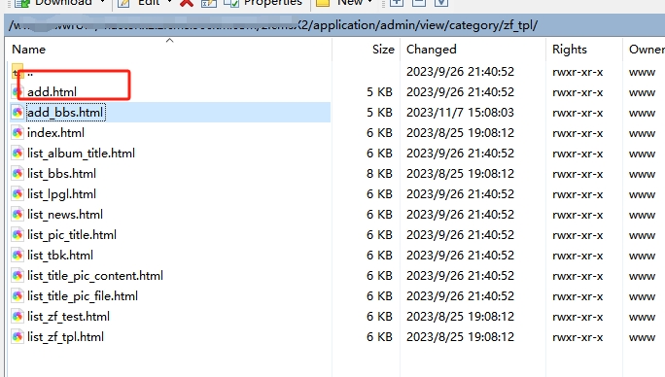Click the changed date of list_zf_tpl.html
Viewport: 665px width, 377px height.
click(460, 337)
